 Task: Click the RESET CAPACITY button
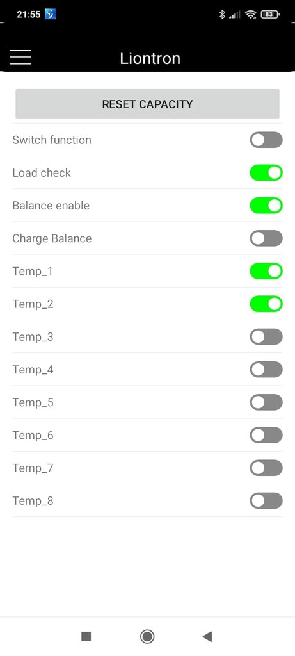147,104
